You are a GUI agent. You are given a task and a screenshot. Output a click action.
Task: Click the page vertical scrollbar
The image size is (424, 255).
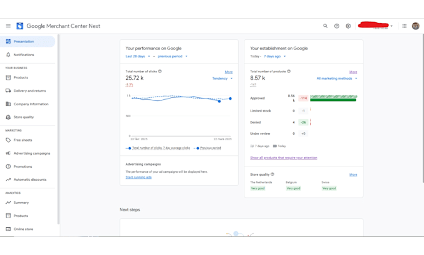tap(423, 108)
